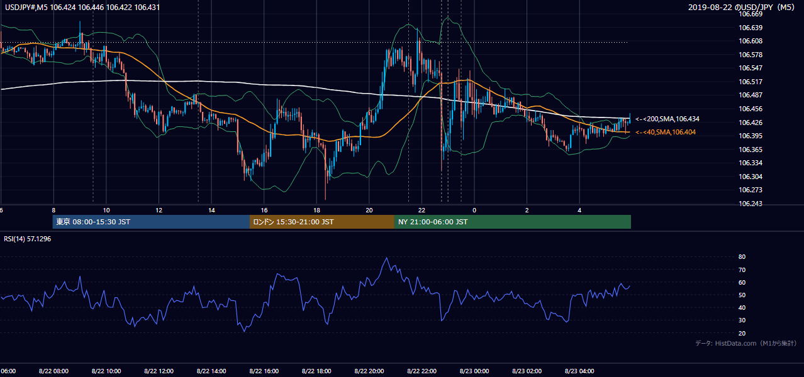Click RSI scale value 80

[742, 257]
